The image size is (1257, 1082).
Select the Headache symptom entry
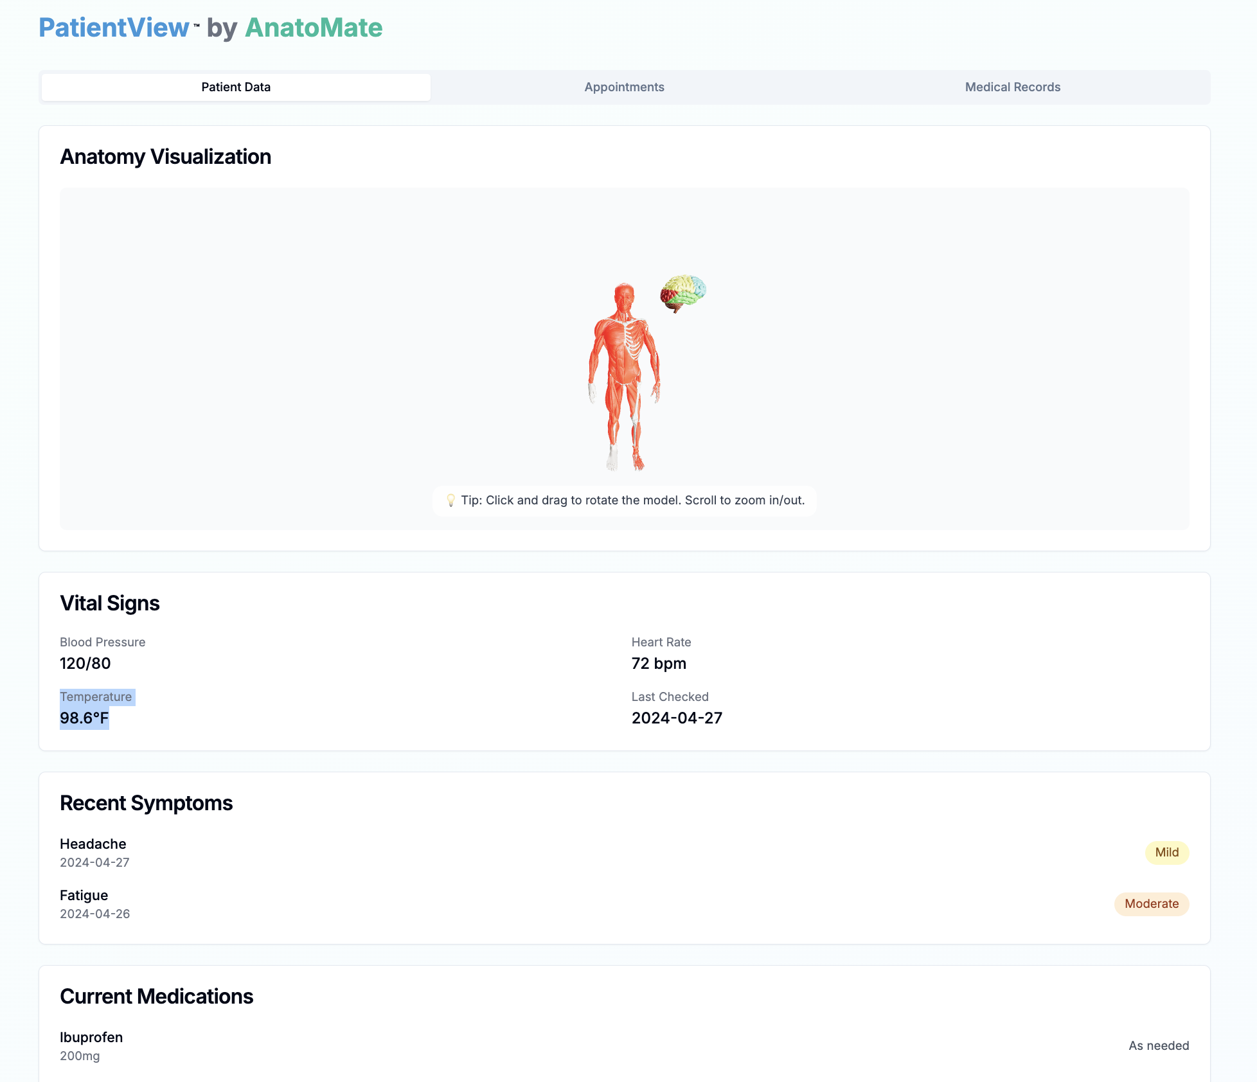(x=93, y=844)
